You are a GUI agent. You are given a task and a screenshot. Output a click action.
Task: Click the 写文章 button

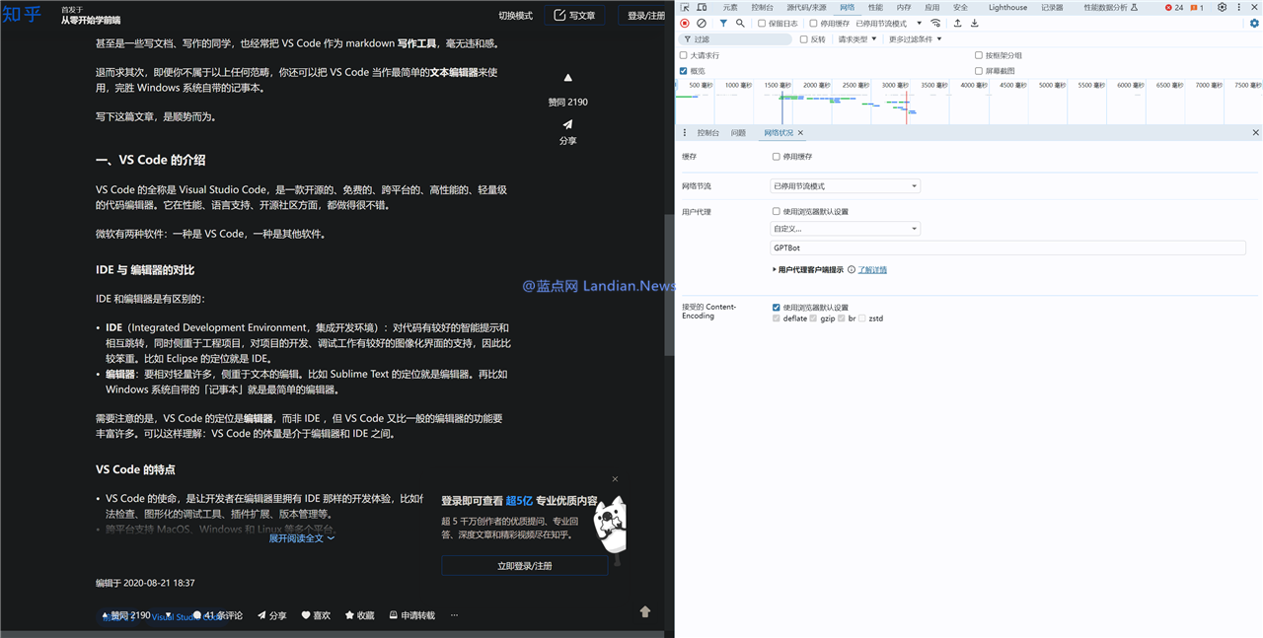(x=574, y=15)
